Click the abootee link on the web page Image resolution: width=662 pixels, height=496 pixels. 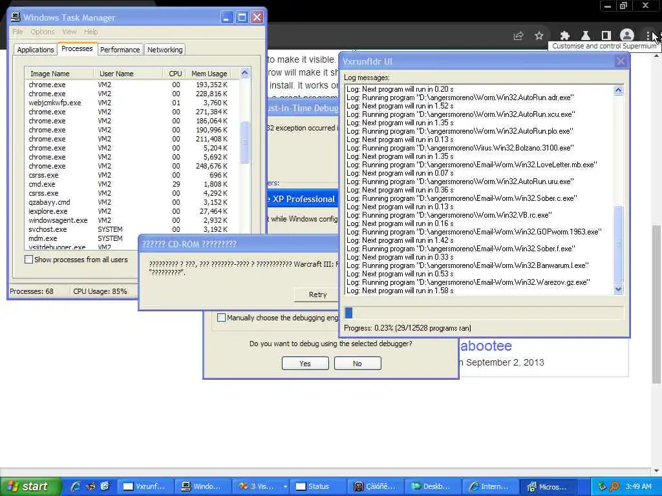(486, 346)
